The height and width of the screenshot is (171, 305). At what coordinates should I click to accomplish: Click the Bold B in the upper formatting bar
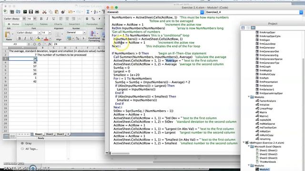point(41,19)
